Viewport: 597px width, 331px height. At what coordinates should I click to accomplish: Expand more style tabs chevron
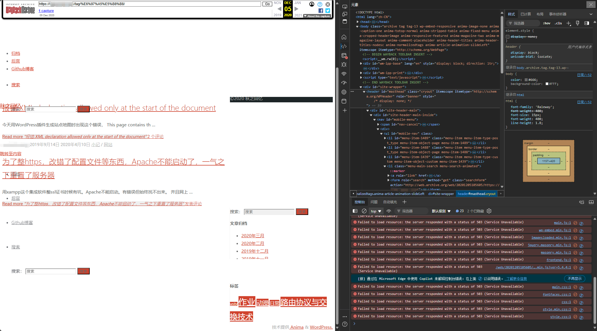[x=591, y=14]
